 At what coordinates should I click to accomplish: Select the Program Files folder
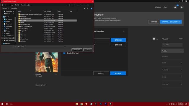click(24, 31)
